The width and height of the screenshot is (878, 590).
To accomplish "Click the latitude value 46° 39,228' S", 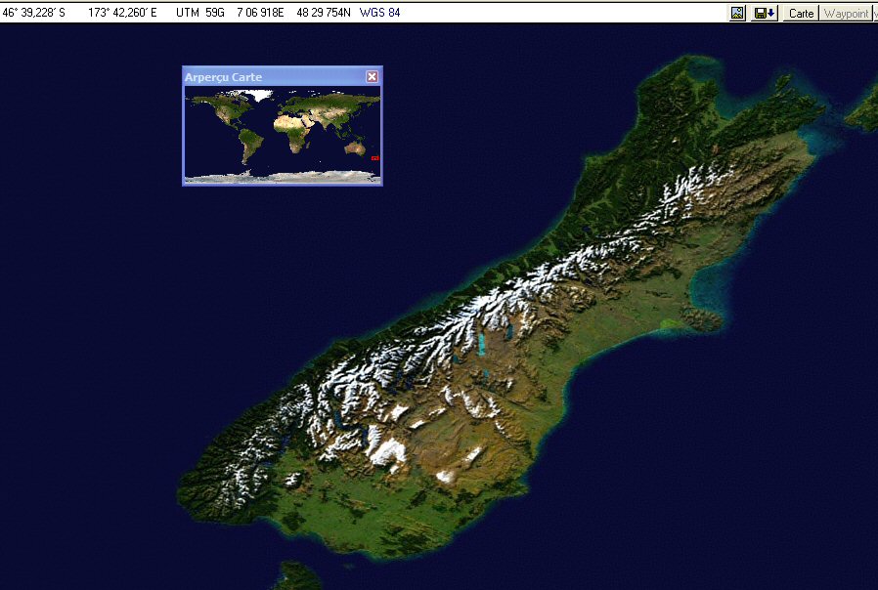I will click(33, 13).
